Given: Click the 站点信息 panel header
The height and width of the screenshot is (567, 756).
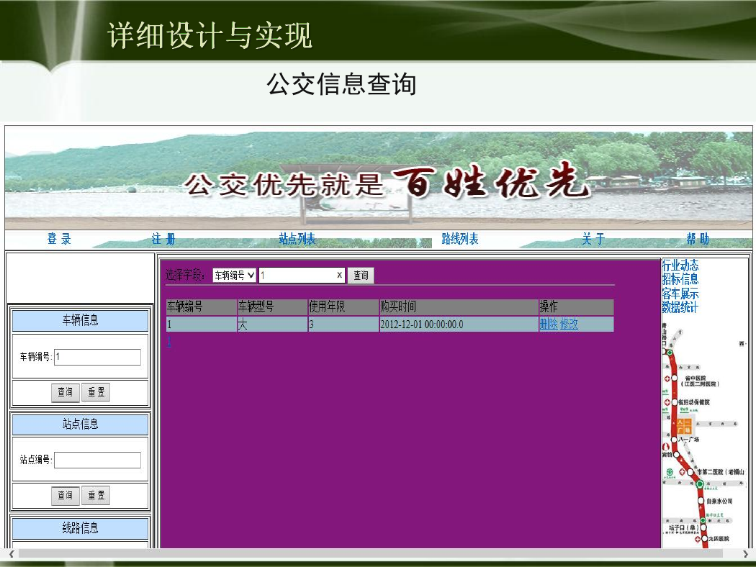Looking at the screenshot, I should pyautogui.click(x=80, y=425).
